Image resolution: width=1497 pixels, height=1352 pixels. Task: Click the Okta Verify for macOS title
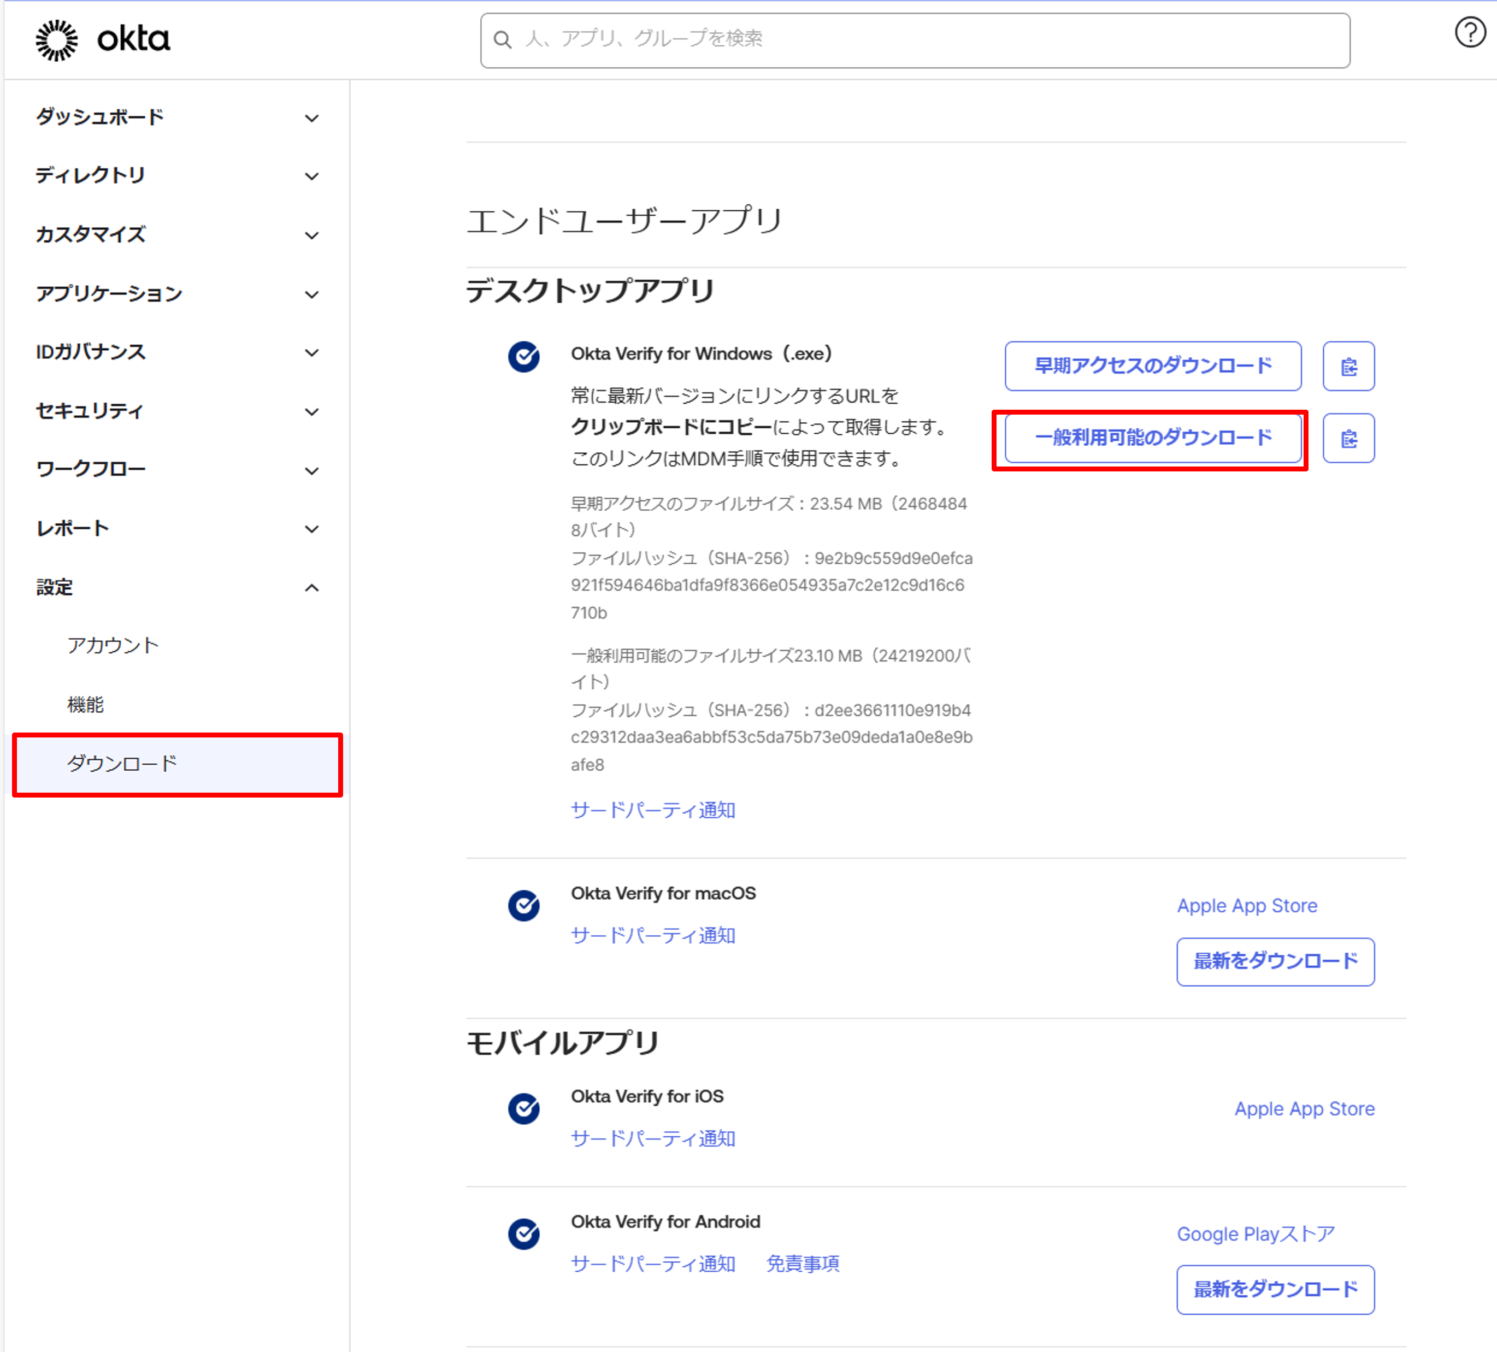tap(663, 894)
